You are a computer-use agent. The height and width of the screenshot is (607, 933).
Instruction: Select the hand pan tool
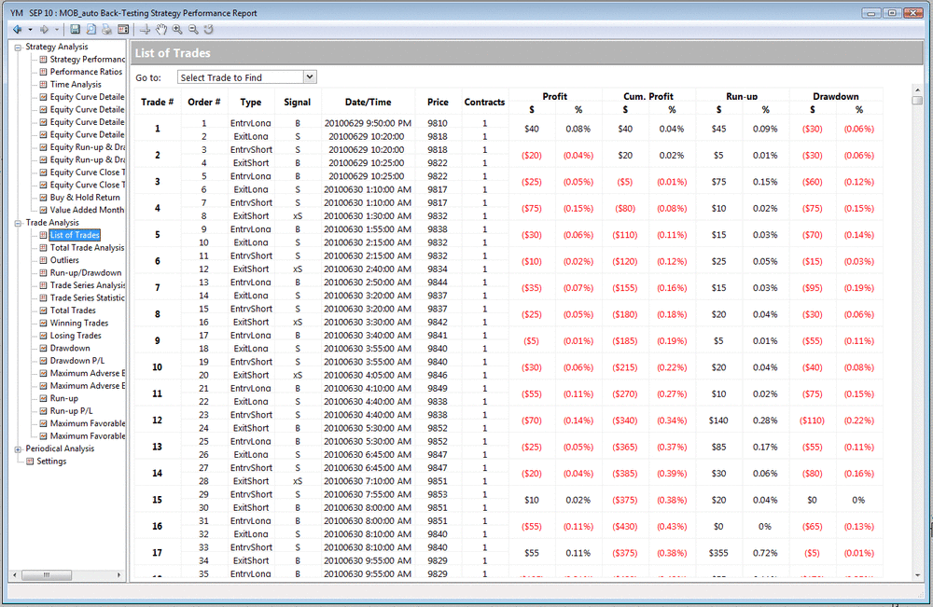coord(161,29)
